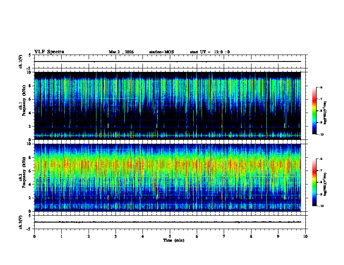344x265 pixels.
Task: Click the "4" tick on ch.1 frequency axis
Action: pos(30,113)
